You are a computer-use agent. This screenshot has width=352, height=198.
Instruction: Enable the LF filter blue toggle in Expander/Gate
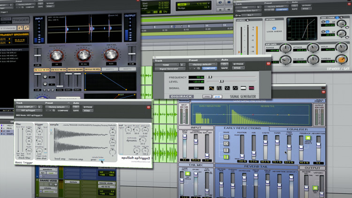(x=327, y=31)
